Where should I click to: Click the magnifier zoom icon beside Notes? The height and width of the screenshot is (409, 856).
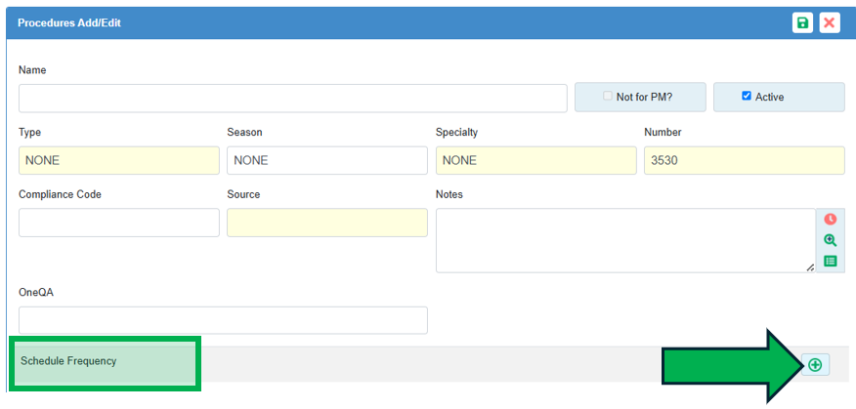click(830, 240)
